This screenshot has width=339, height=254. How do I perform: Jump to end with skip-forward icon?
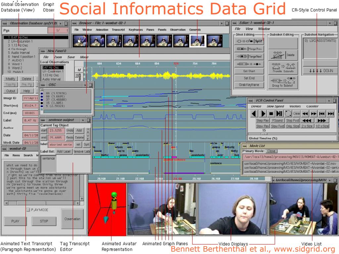(x=331, y=114)
